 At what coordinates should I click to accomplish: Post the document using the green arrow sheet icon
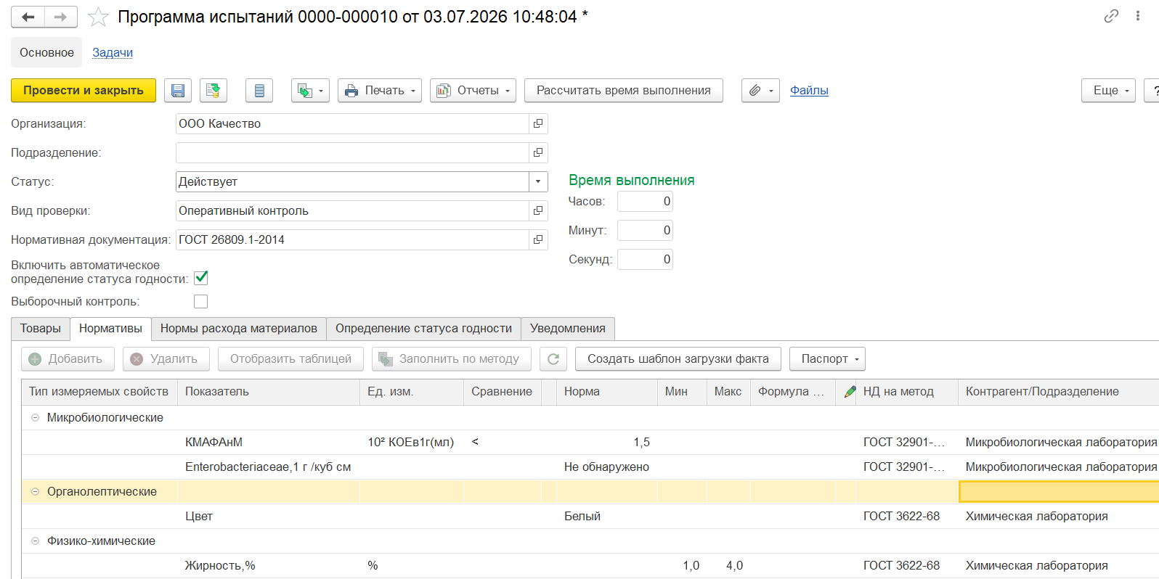(x=213, y=91)
